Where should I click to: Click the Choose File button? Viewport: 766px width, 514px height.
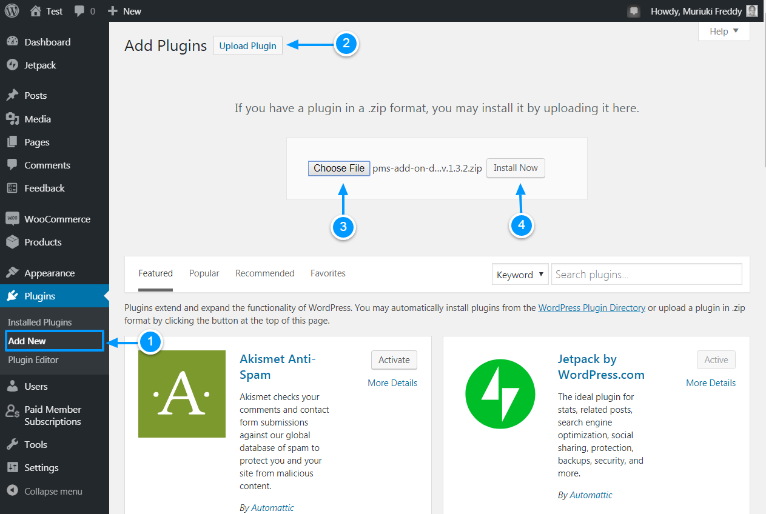pos(339,168)
